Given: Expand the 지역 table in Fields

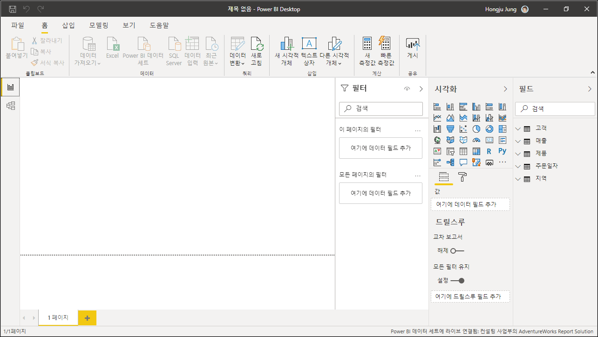Looking at the screenshot, I should coord(518,179).
